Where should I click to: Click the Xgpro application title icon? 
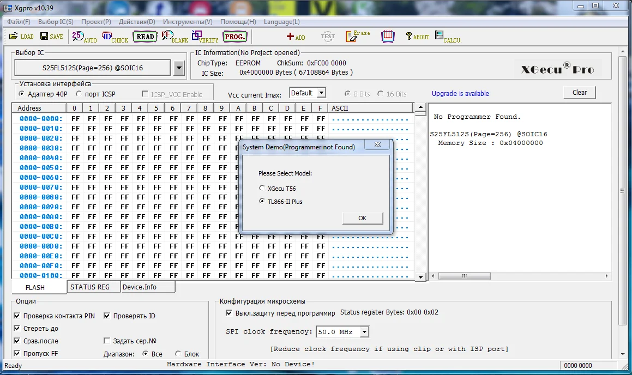click(7, 8)
